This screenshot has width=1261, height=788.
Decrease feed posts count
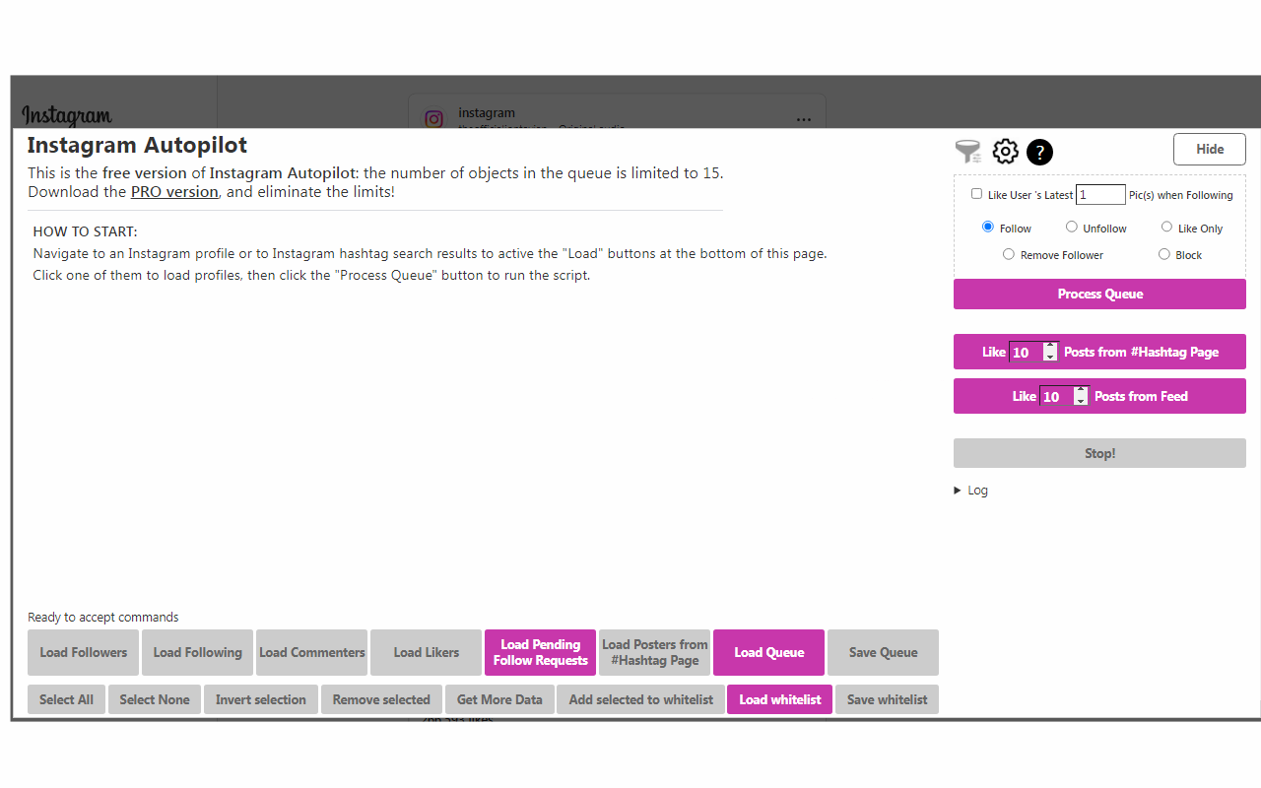click(1081, 402)
